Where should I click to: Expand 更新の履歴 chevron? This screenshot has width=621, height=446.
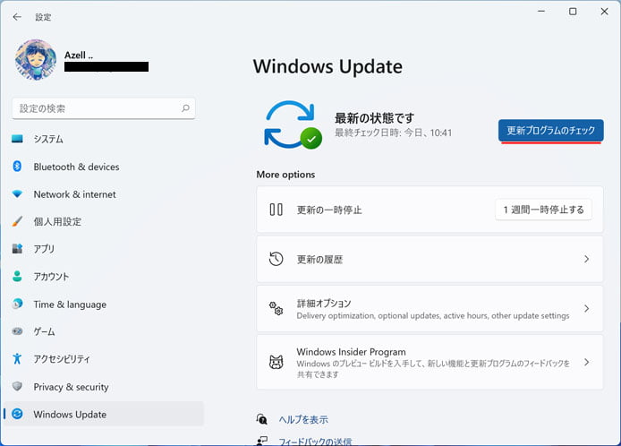coord(586,259)
